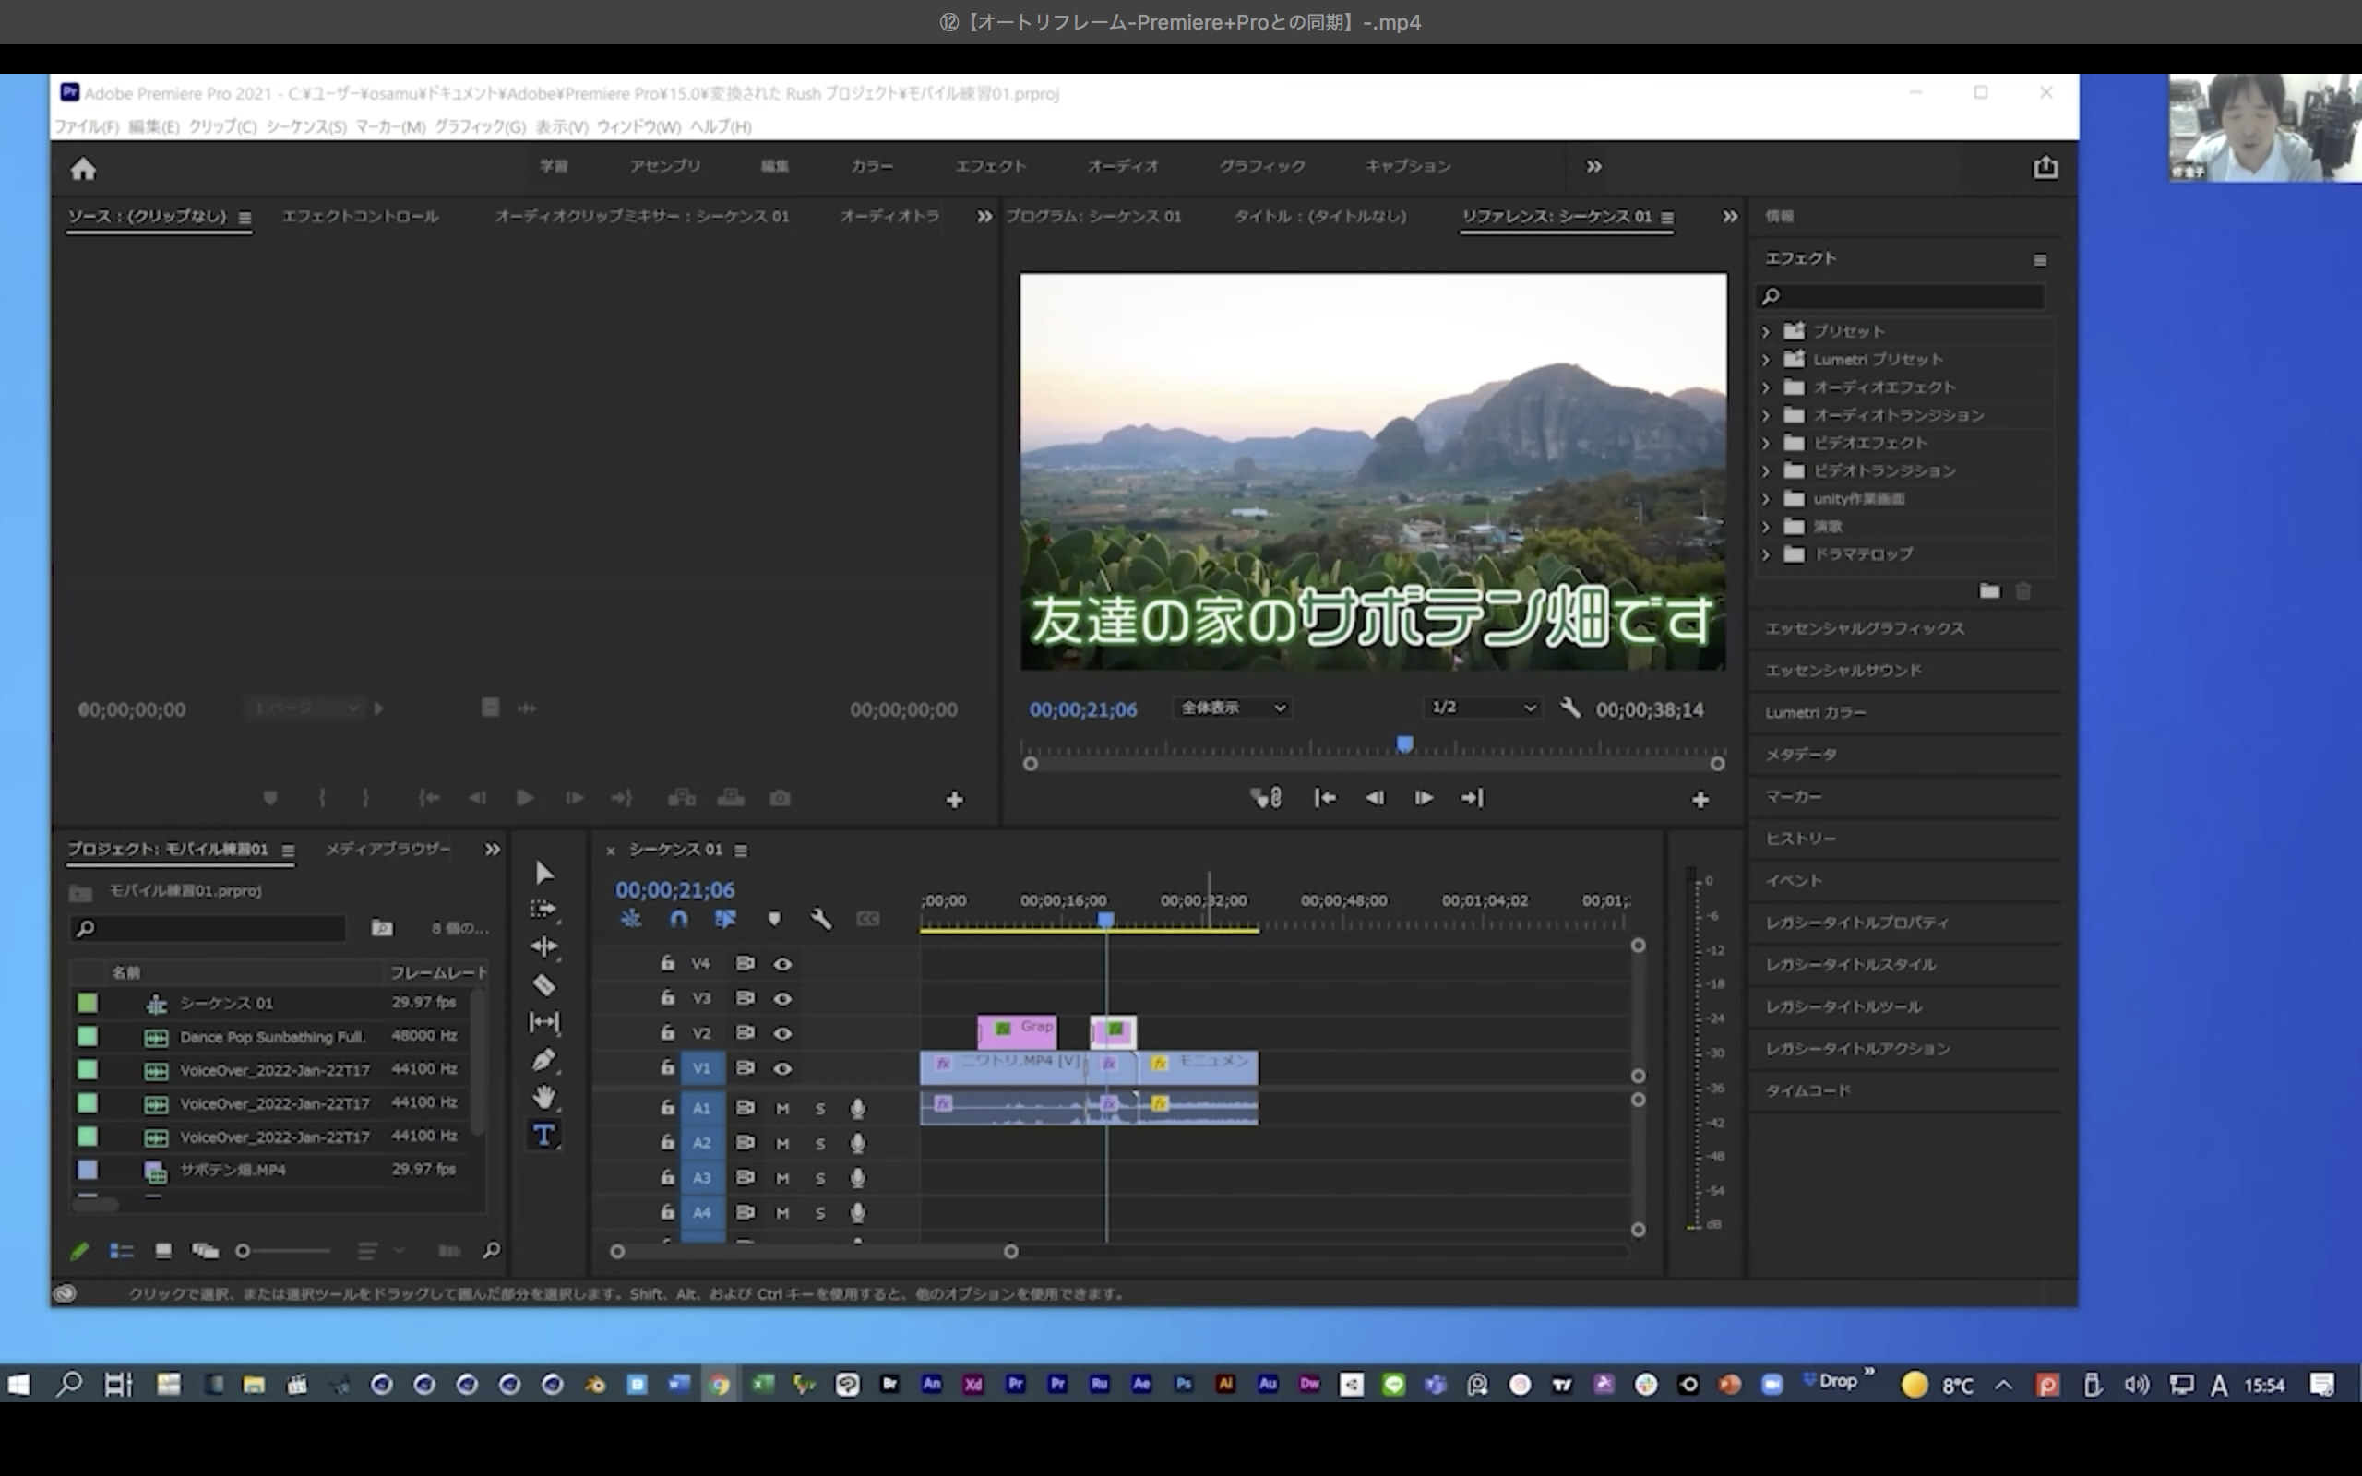Screen dimensions: 2362x1476
Task: Click new bin icon in Project panel
Action: pyautogui.click(x=382, y=927)
